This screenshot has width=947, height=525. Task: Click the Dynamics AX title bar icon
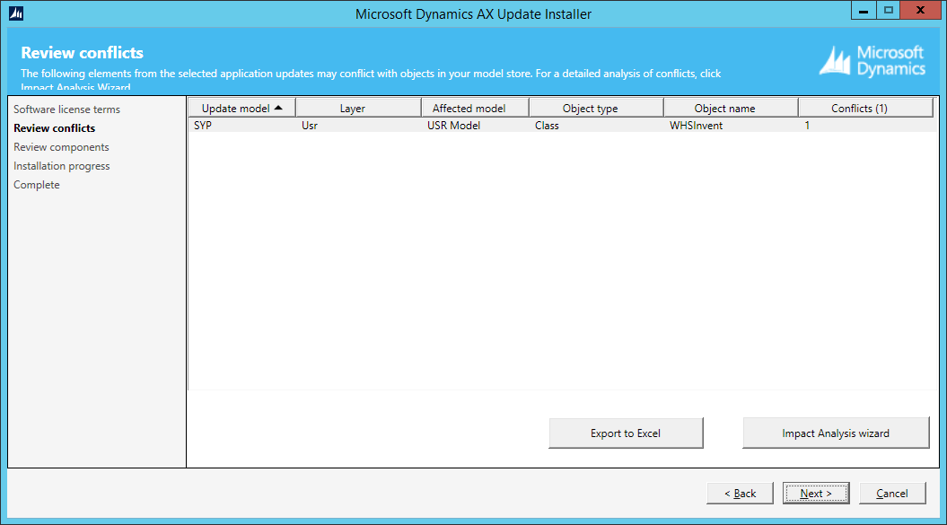(15, 13)
